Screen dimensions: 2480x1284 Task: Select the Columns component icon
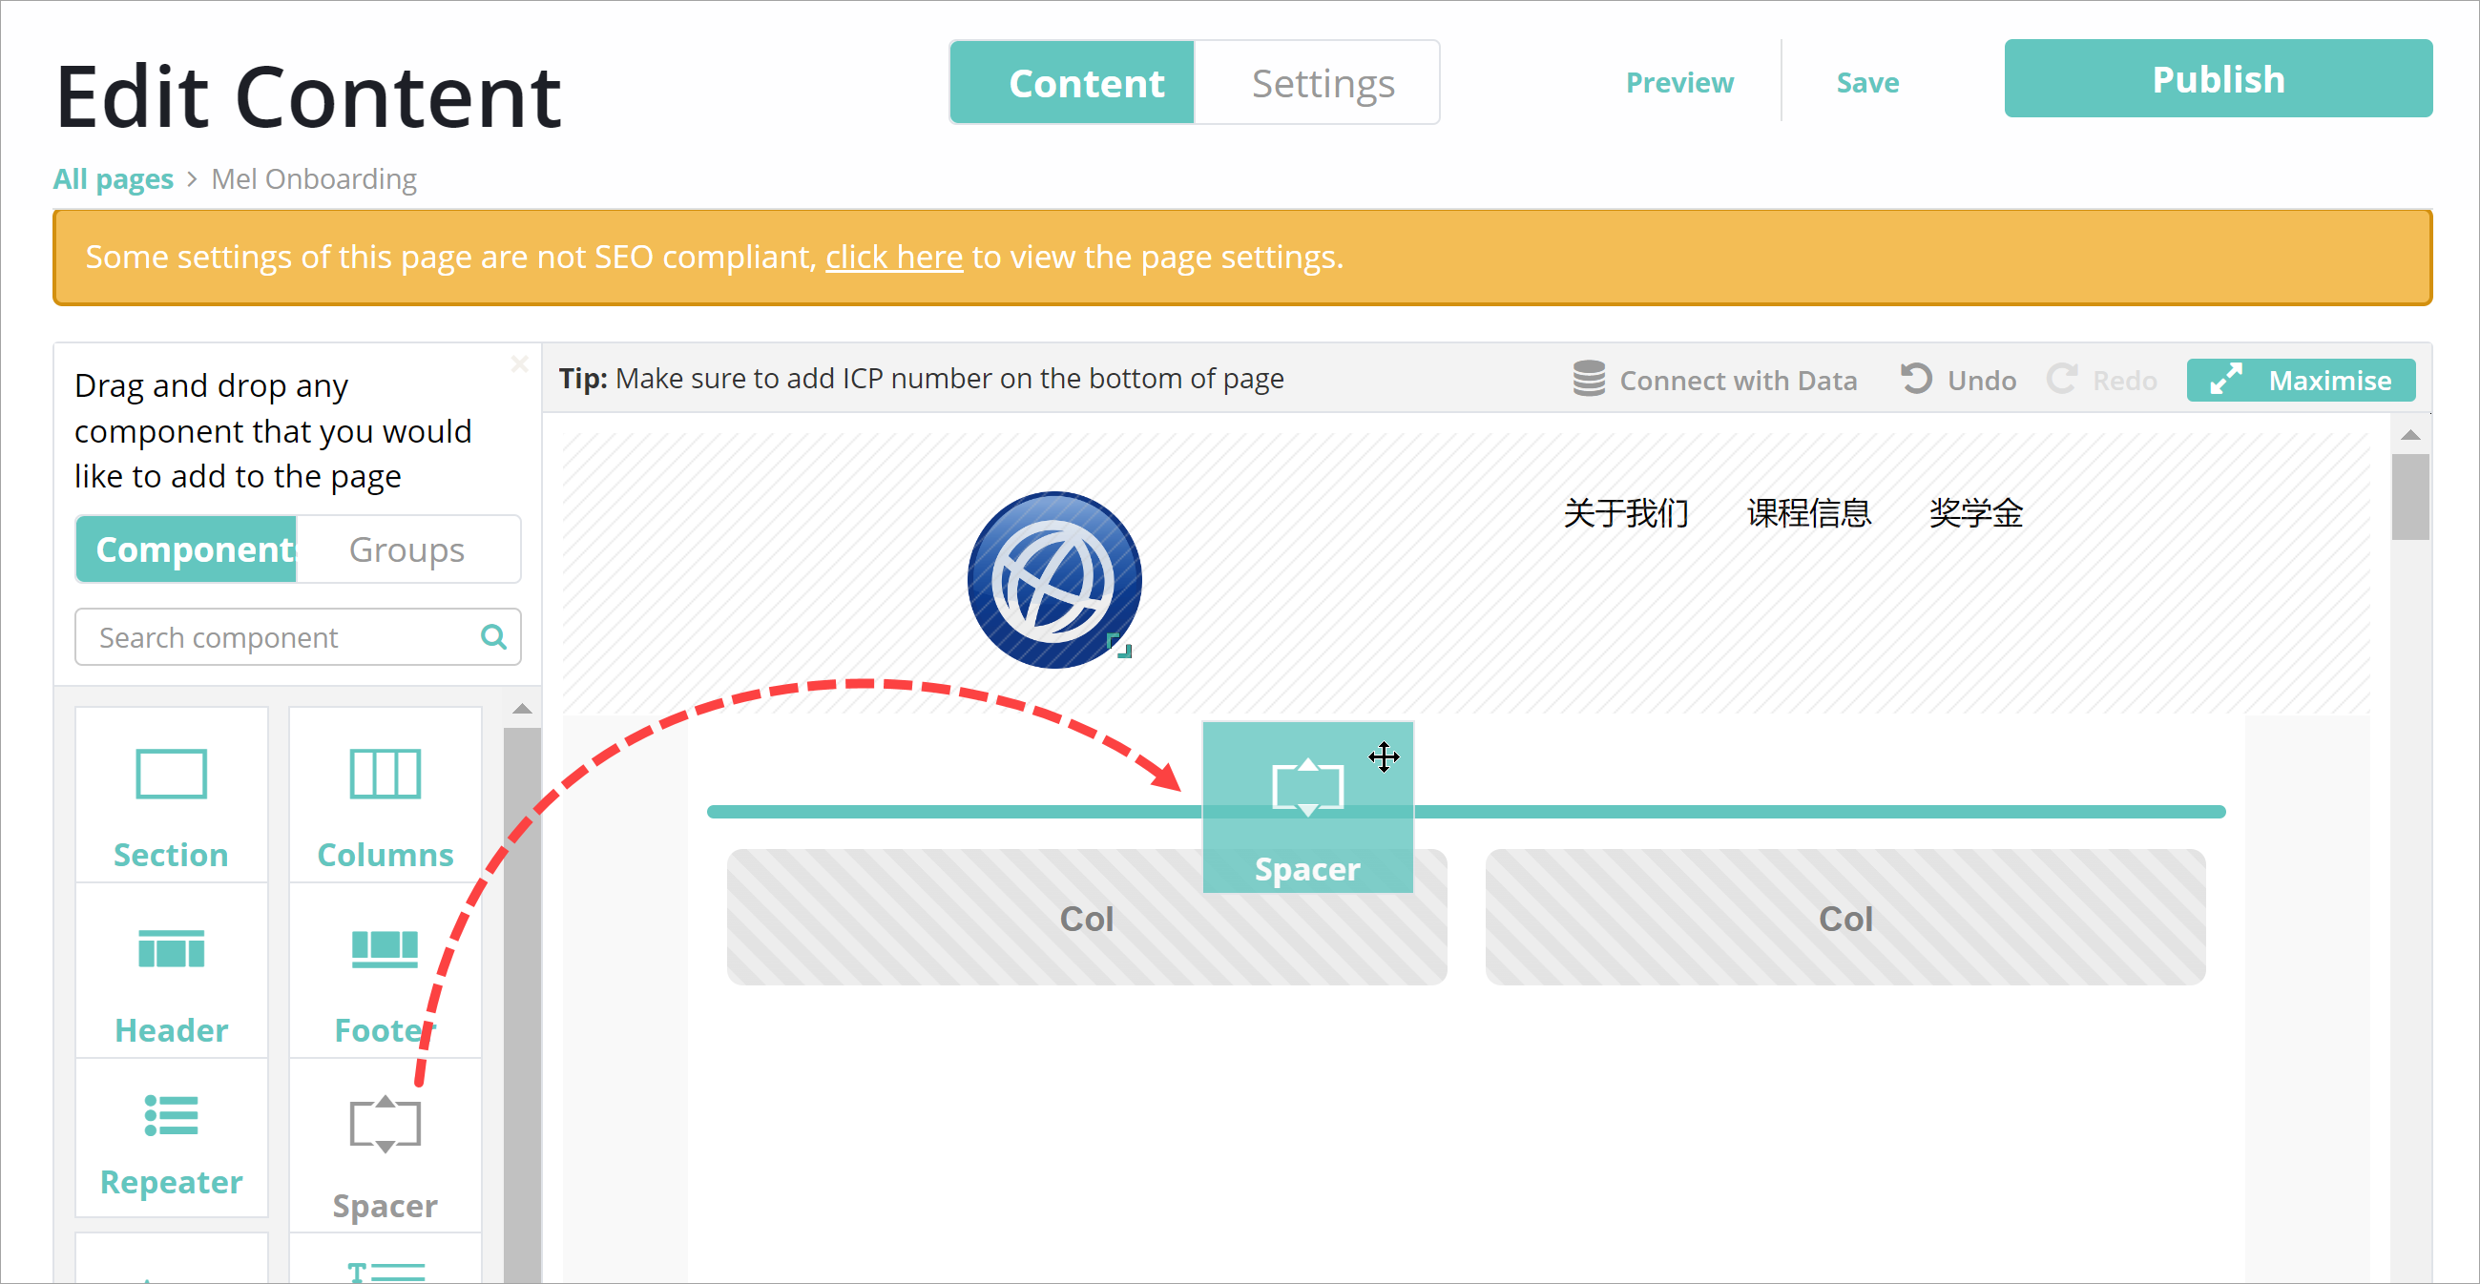[385, 775]
